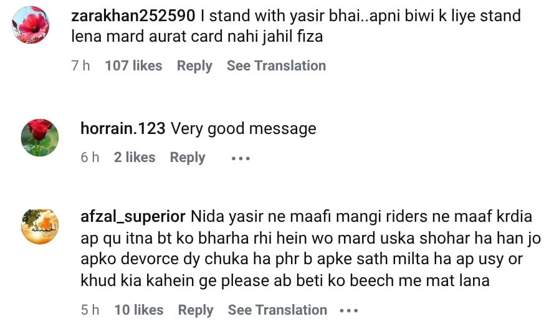Click the 6 h timestamp

coord(90,158)
